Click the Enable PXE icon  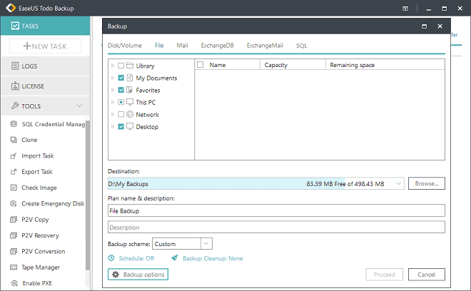coord(14,283)
